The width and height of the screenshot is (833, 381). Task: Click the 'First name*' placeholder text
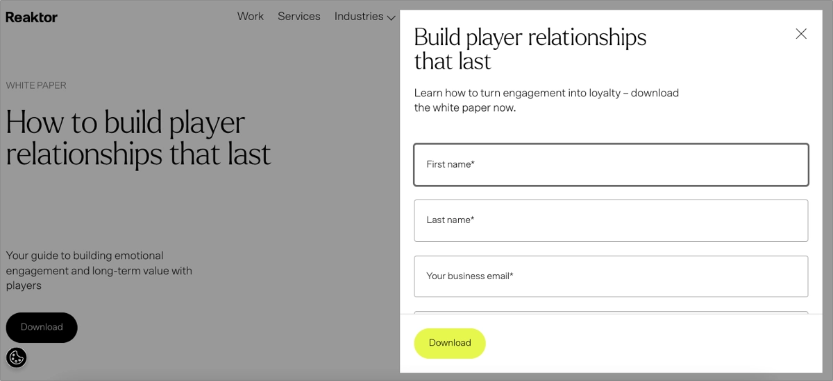451,165
